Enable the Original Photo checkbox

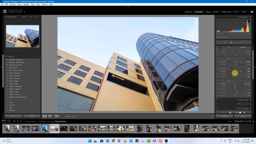point(217,37)
